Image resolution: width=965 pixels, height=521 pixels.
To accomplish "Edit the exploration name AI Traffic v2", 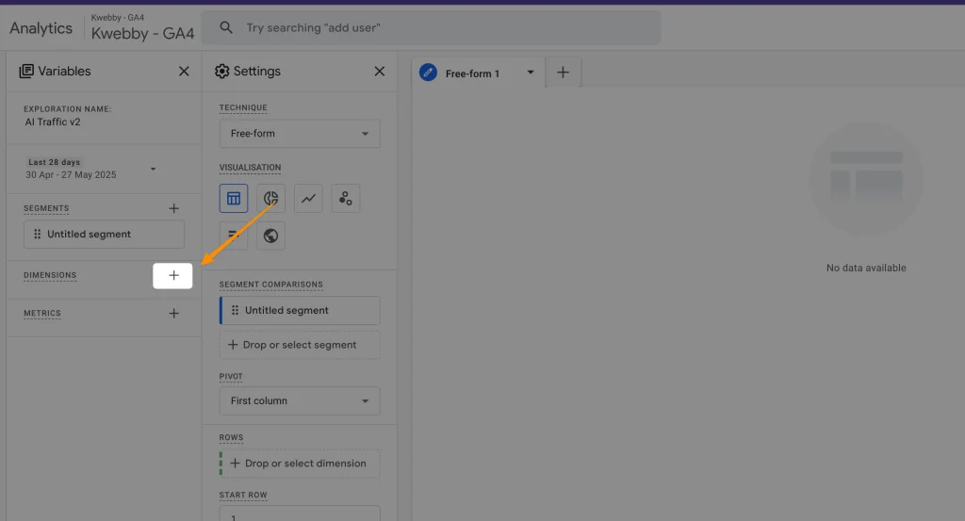I will (x=53, y=122).
